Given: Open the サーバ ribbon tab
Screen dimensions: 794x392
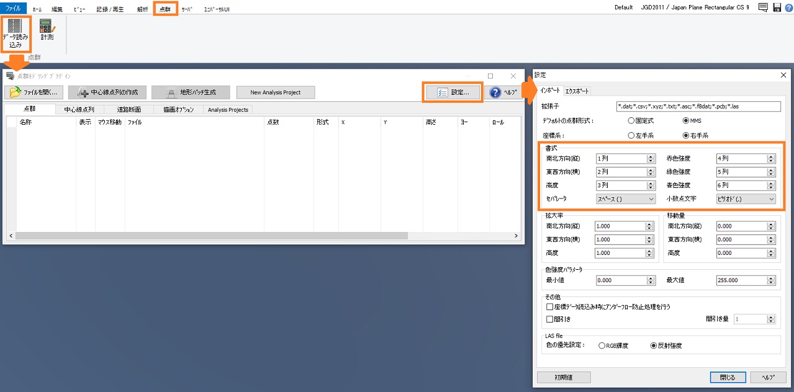Looking at the screenshot, I should 187,9.
